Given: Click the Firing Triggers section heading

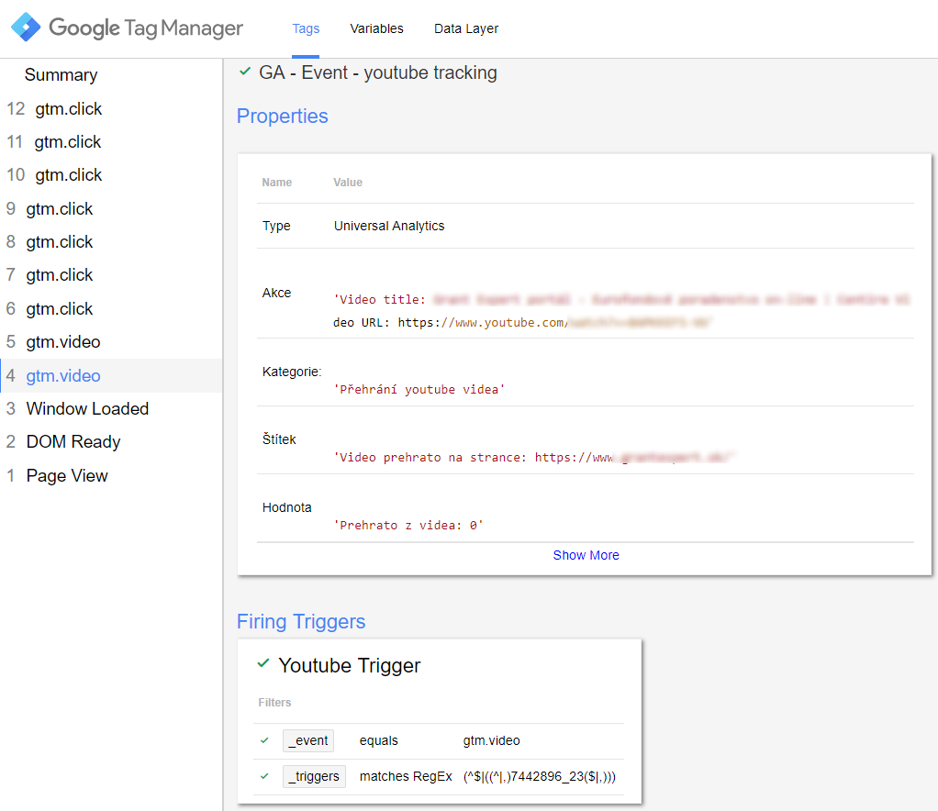Looking at the screenshot, I should 301,621.
